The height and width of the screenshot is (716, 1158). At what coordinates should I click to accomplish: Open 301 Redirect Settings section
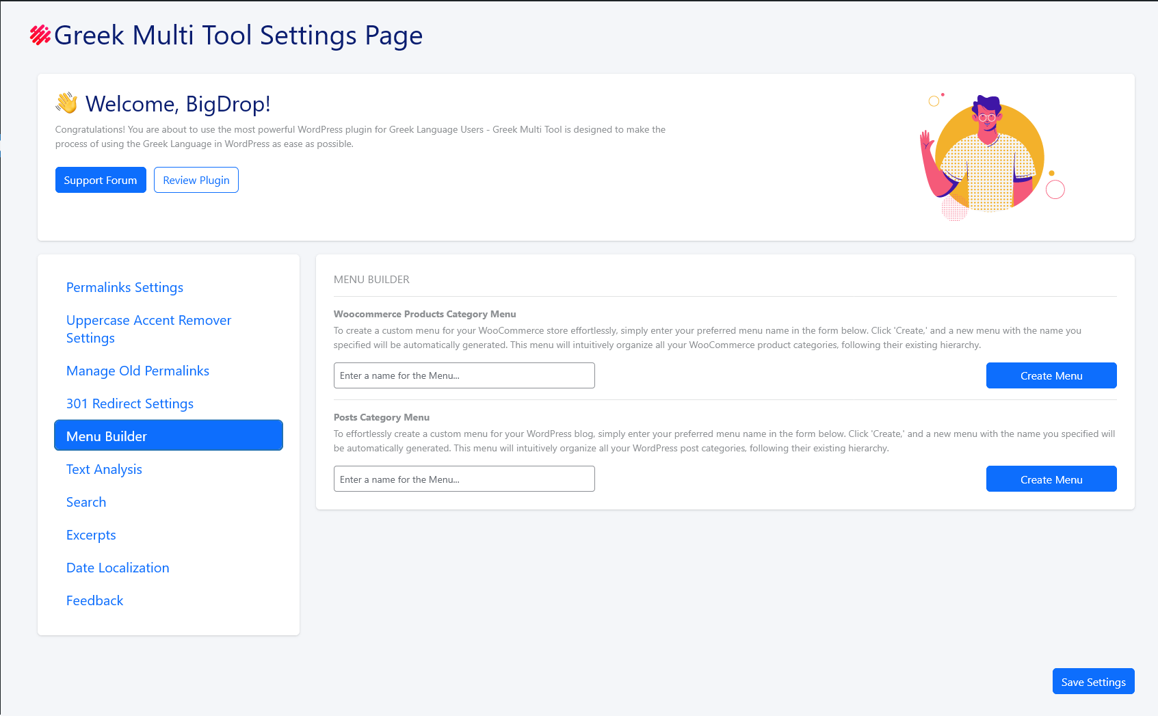click(130, 403)
